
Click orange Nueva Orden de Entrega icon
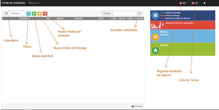click(x=40, y=13)
